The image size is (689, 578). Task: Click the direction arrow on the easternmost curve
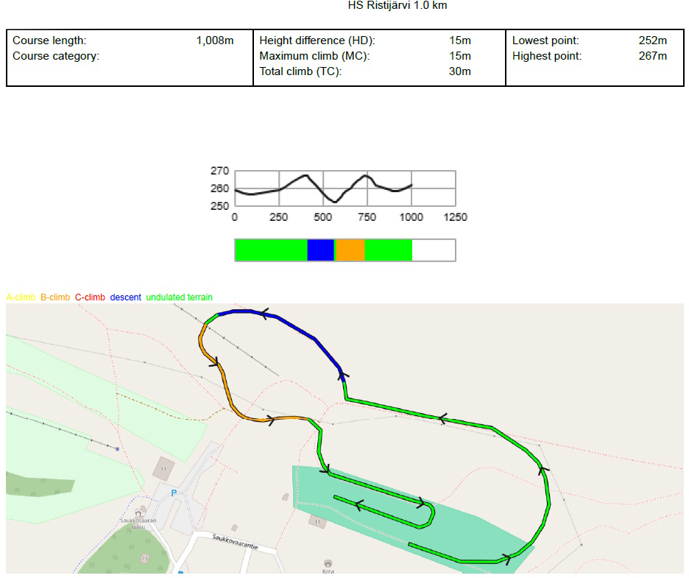pos(542,467)
